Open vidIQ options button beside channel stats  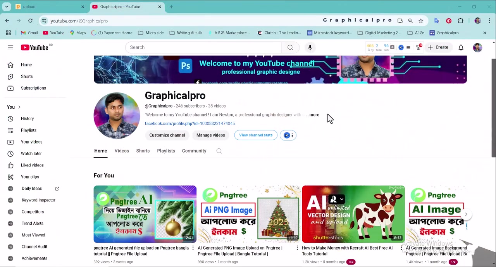[x=288, y=135]
